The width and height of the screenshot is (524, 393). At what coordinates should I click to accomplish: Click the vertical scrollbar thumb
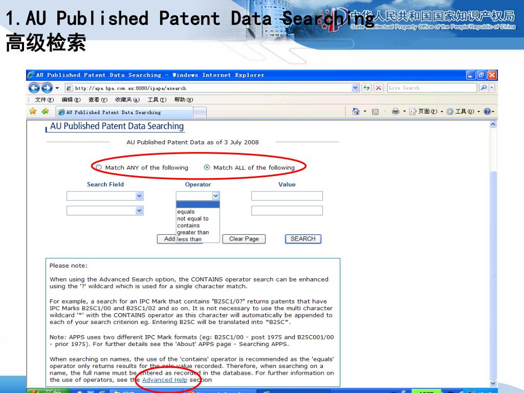coord(493,276)
